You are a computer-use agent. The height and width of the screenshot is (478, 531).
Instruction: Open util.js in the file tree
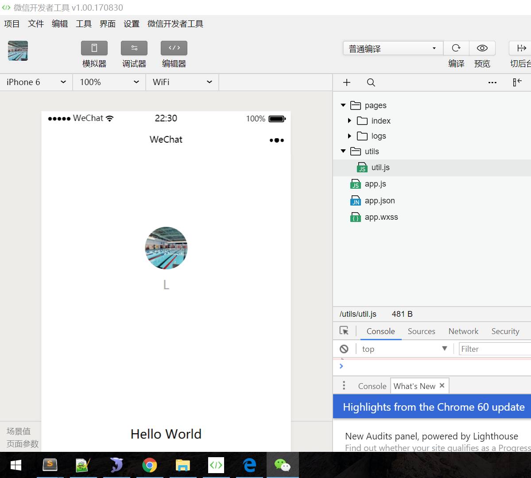[x=432, y=167]
